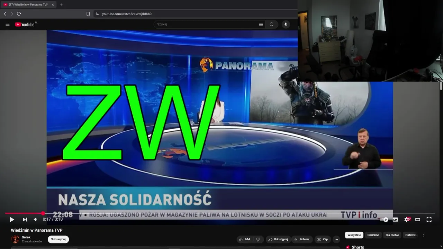443x249 pixels.
Task: Click the dislike thumbs-down button
Action: pos(258,239)
